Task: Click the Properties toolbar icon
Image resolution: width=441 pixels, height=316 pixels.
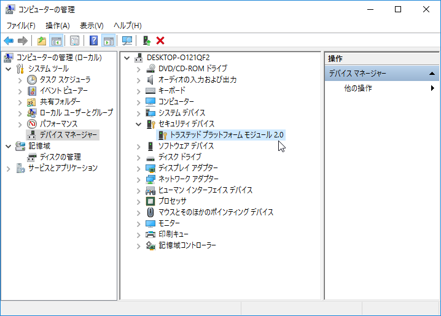Action: pyautogui.click(x=74, y=41)
